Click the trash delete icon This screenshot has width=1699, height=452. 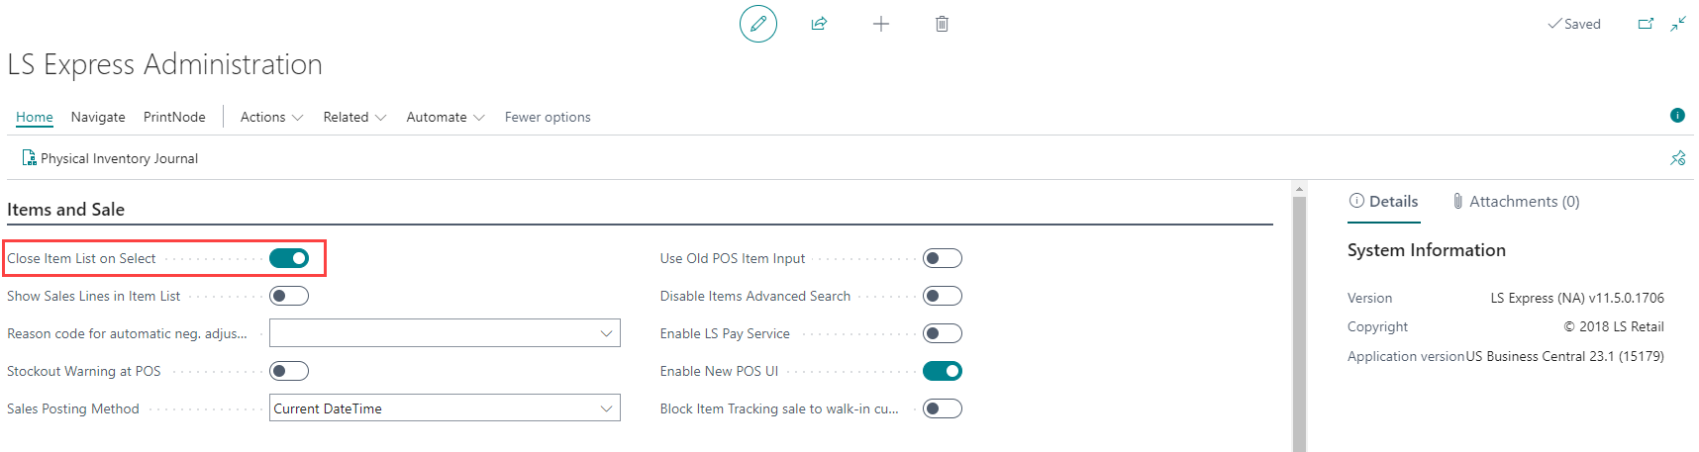942,24
